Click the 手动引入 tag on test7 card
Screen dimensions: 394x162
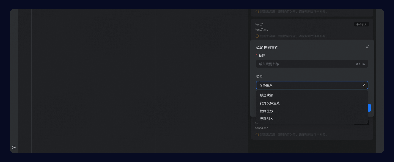coord(361,24)
